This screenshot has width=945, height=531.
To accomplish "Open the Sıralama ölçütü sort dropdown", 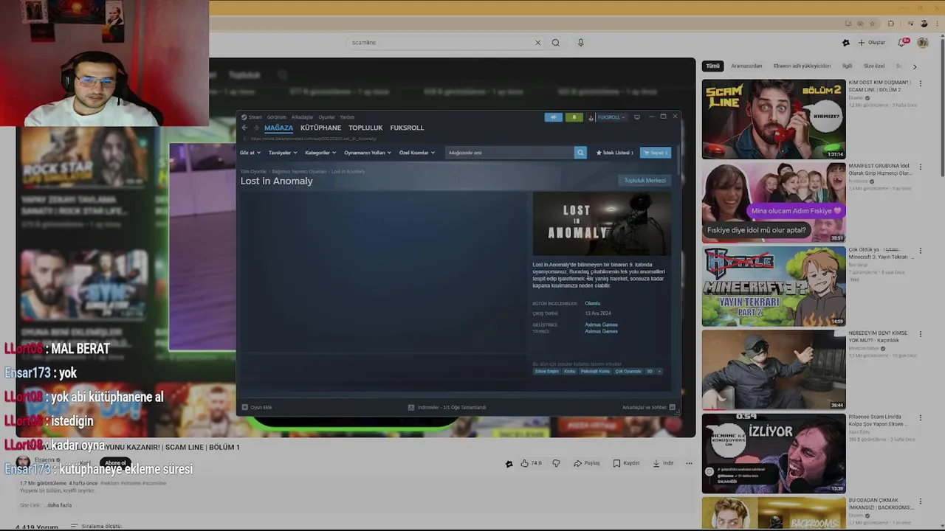I will coord(96,527).
